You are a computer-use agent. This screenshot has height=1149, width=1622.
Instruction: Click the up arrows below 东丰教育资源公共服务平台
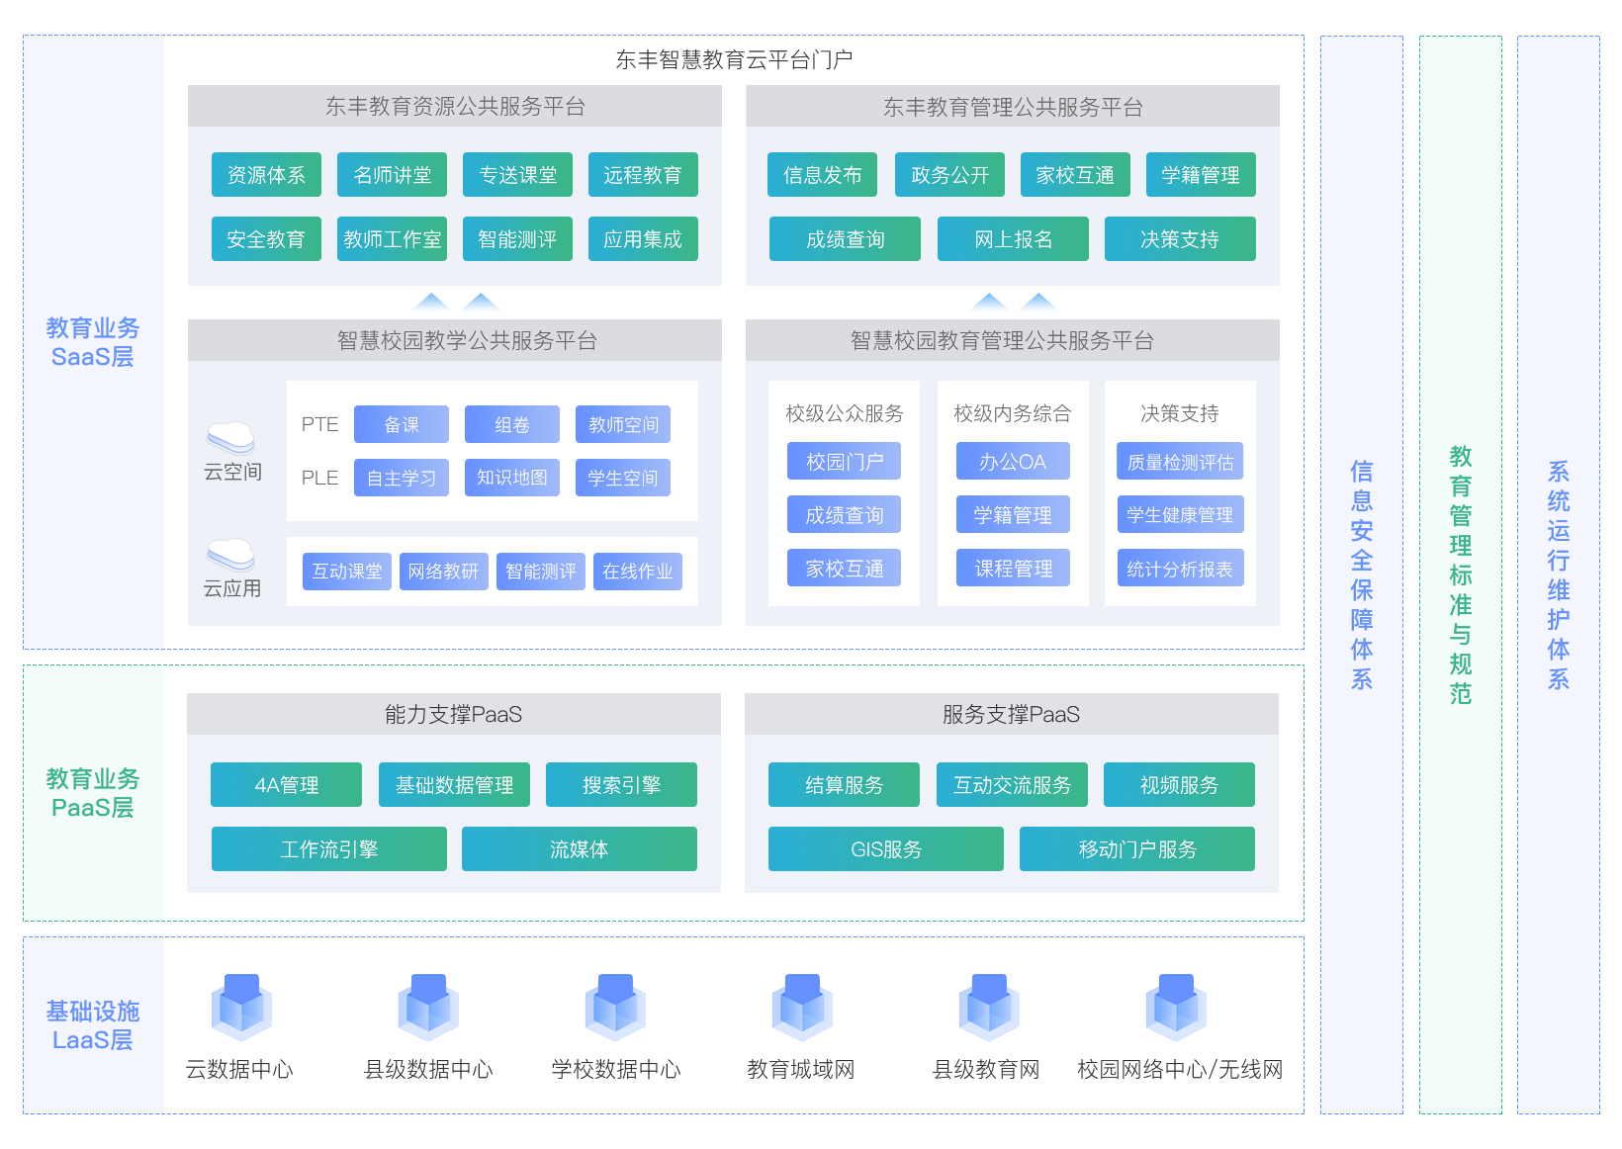tap(456, 302)
